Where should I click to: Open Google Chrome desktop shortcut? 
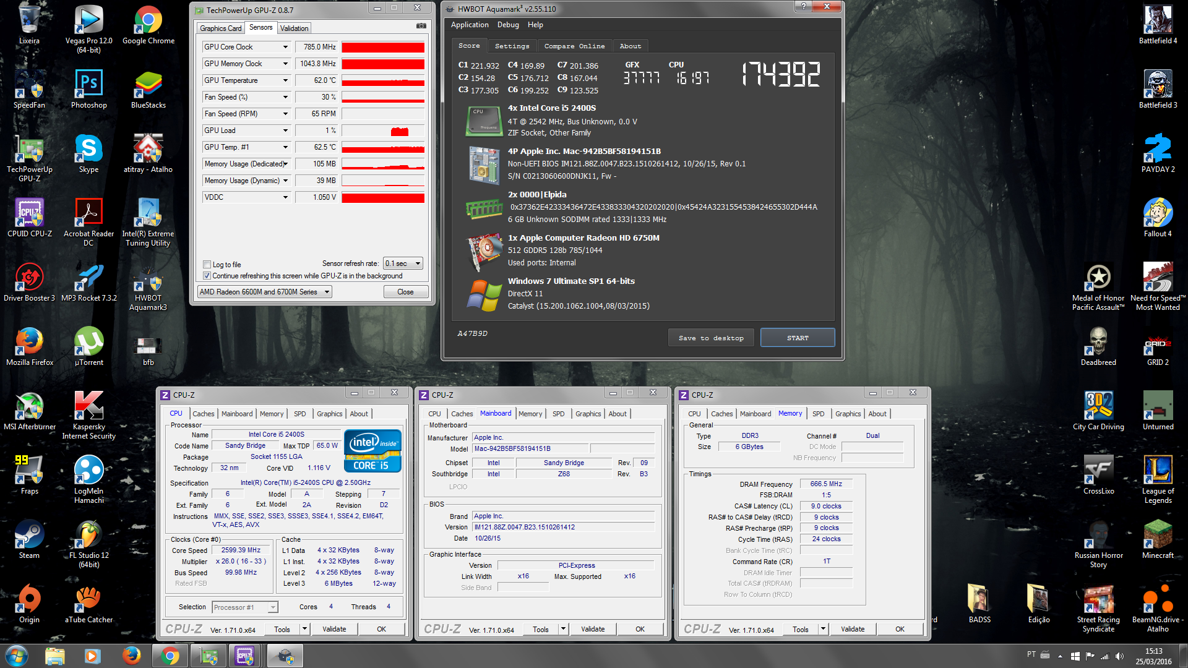click(148, 25)
